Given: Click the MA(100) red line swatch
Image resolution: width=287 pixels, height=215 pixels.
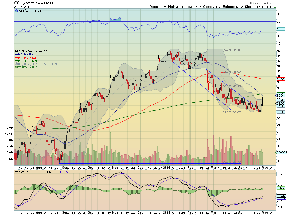Looking at the screenshot, I should 17,58.
